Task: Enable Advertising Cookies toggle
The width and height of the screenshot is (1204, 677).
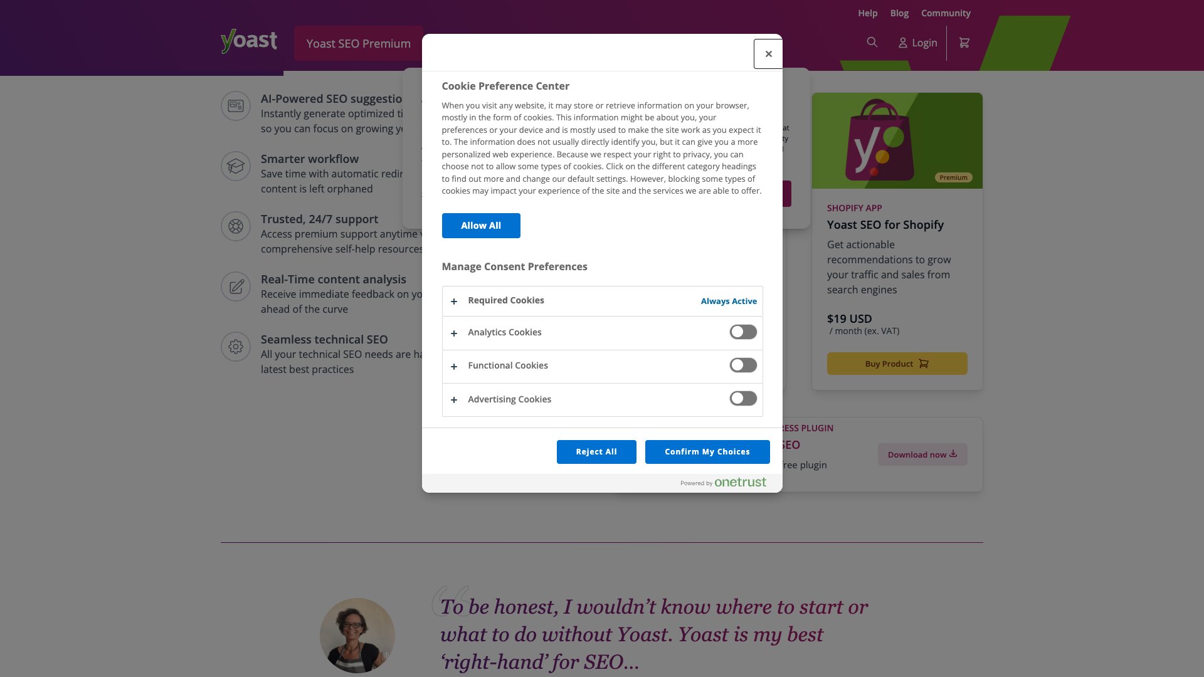Action: tap(742, 398)
